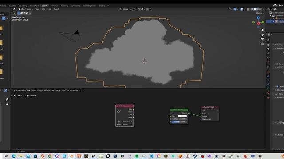Image resolution: width=284 pixels, height=159 pixels.
Task: Toggle X-ray mode in viewport header
Action: coord(248,9)
